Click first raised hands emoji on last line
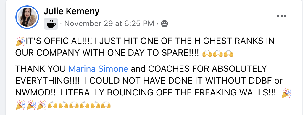This screenshot has height=115, width=303. click(53, 106)
